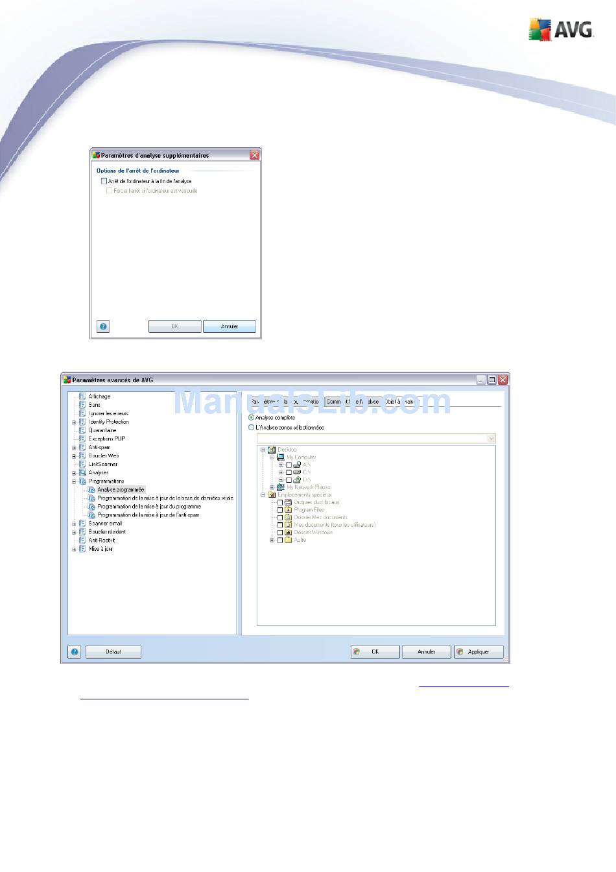The height and width of the screenshot is (872, 616).
Task: Collapse the Desktop node in the scan tree
Action: click(x=263, y=450)
